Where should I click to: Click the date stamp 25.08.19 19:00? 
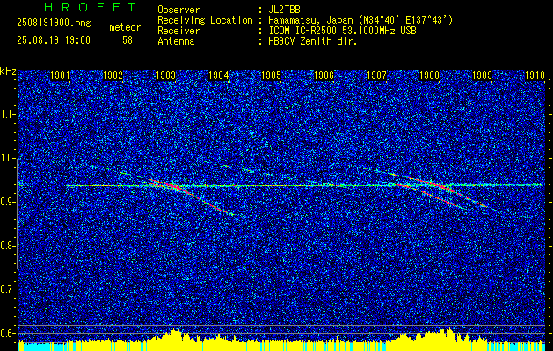coord(54,40)
